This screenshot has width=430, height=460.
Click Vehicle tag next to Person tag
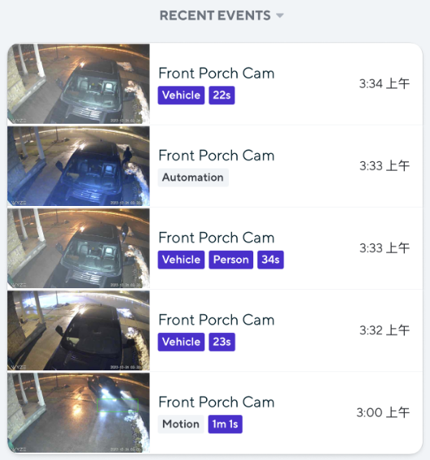pyautogui.click(x=181, y=260)
